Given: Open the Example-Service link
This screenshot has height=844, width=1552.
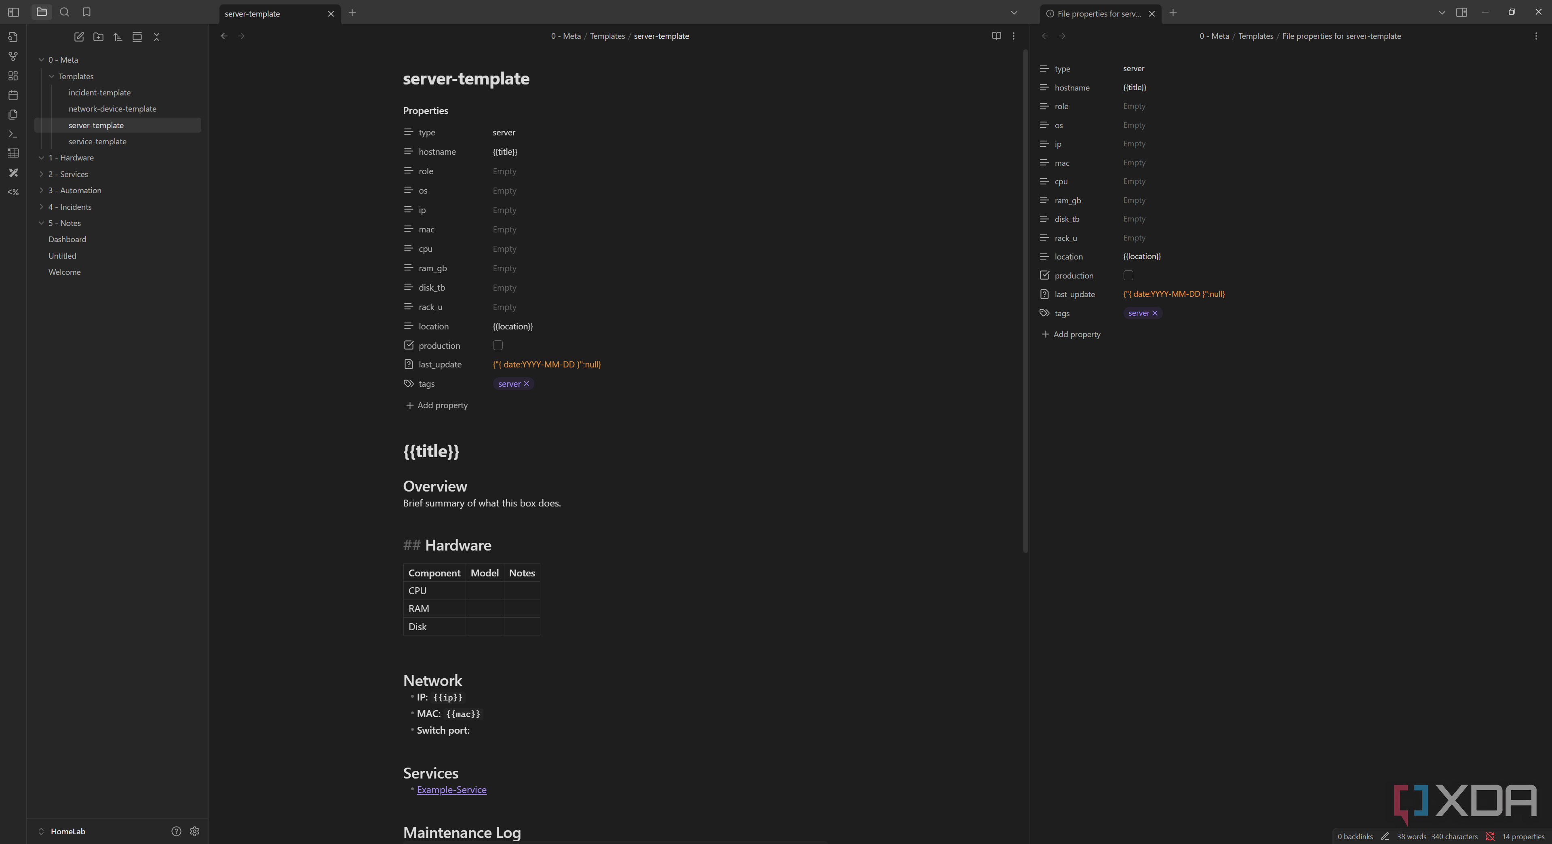Looking at the screenshot, I should 451,790.
